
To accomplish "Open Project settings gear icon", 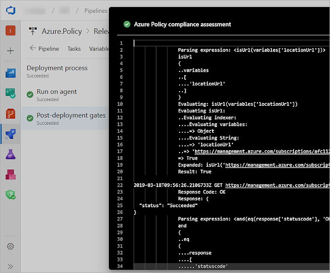I will pos(10,246).
